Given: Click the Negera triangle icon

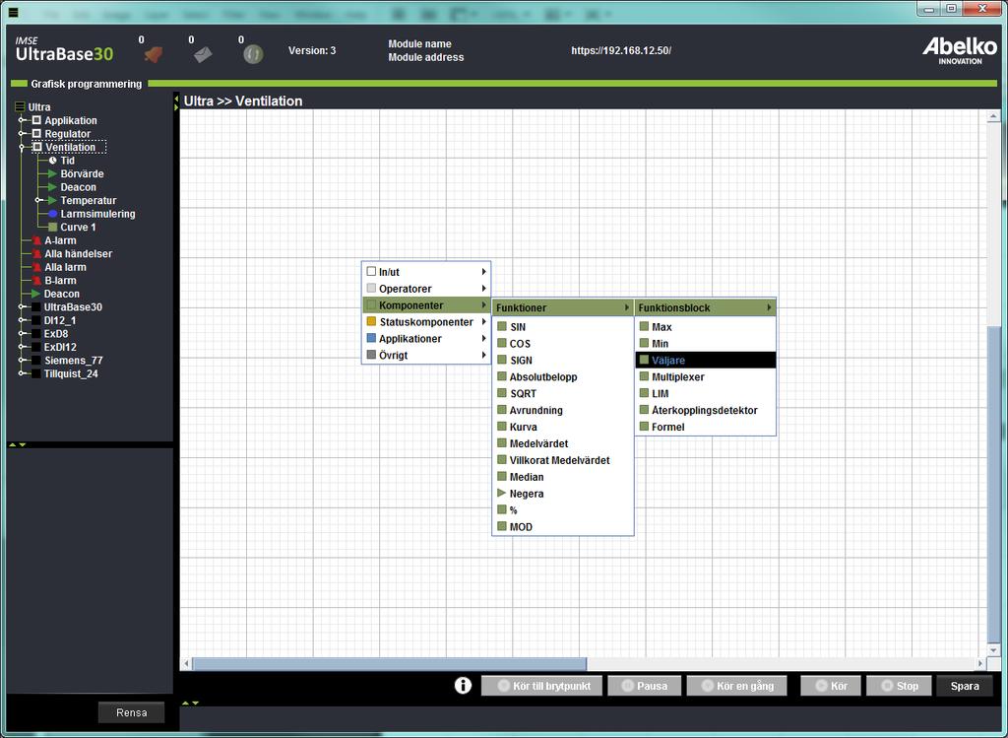Looking at the screenshot, I should pos(502,493).
